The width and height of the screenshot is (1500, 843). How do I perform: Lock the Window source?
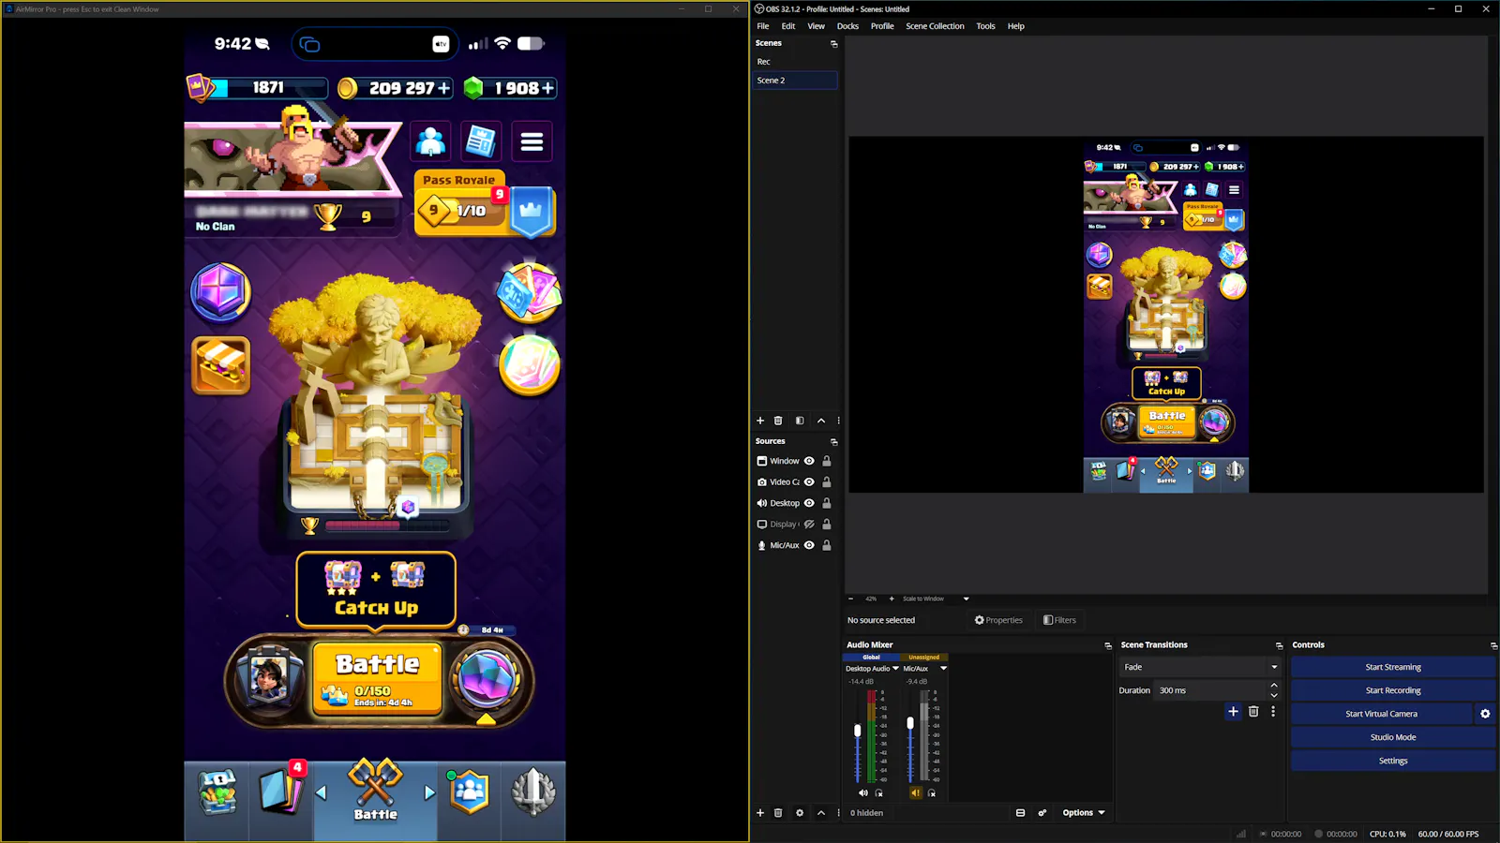tap(827, 461)
